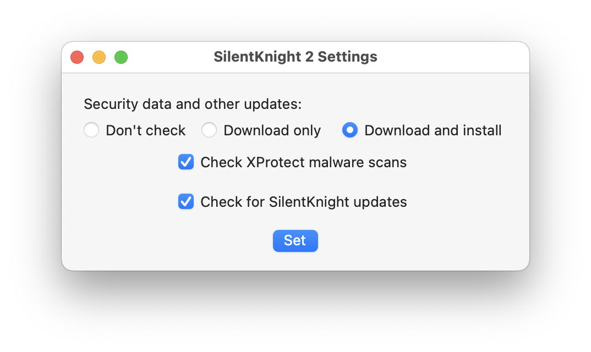Click the blue checkmark beside XProtect option
The image size is (591, 352).
186,162
